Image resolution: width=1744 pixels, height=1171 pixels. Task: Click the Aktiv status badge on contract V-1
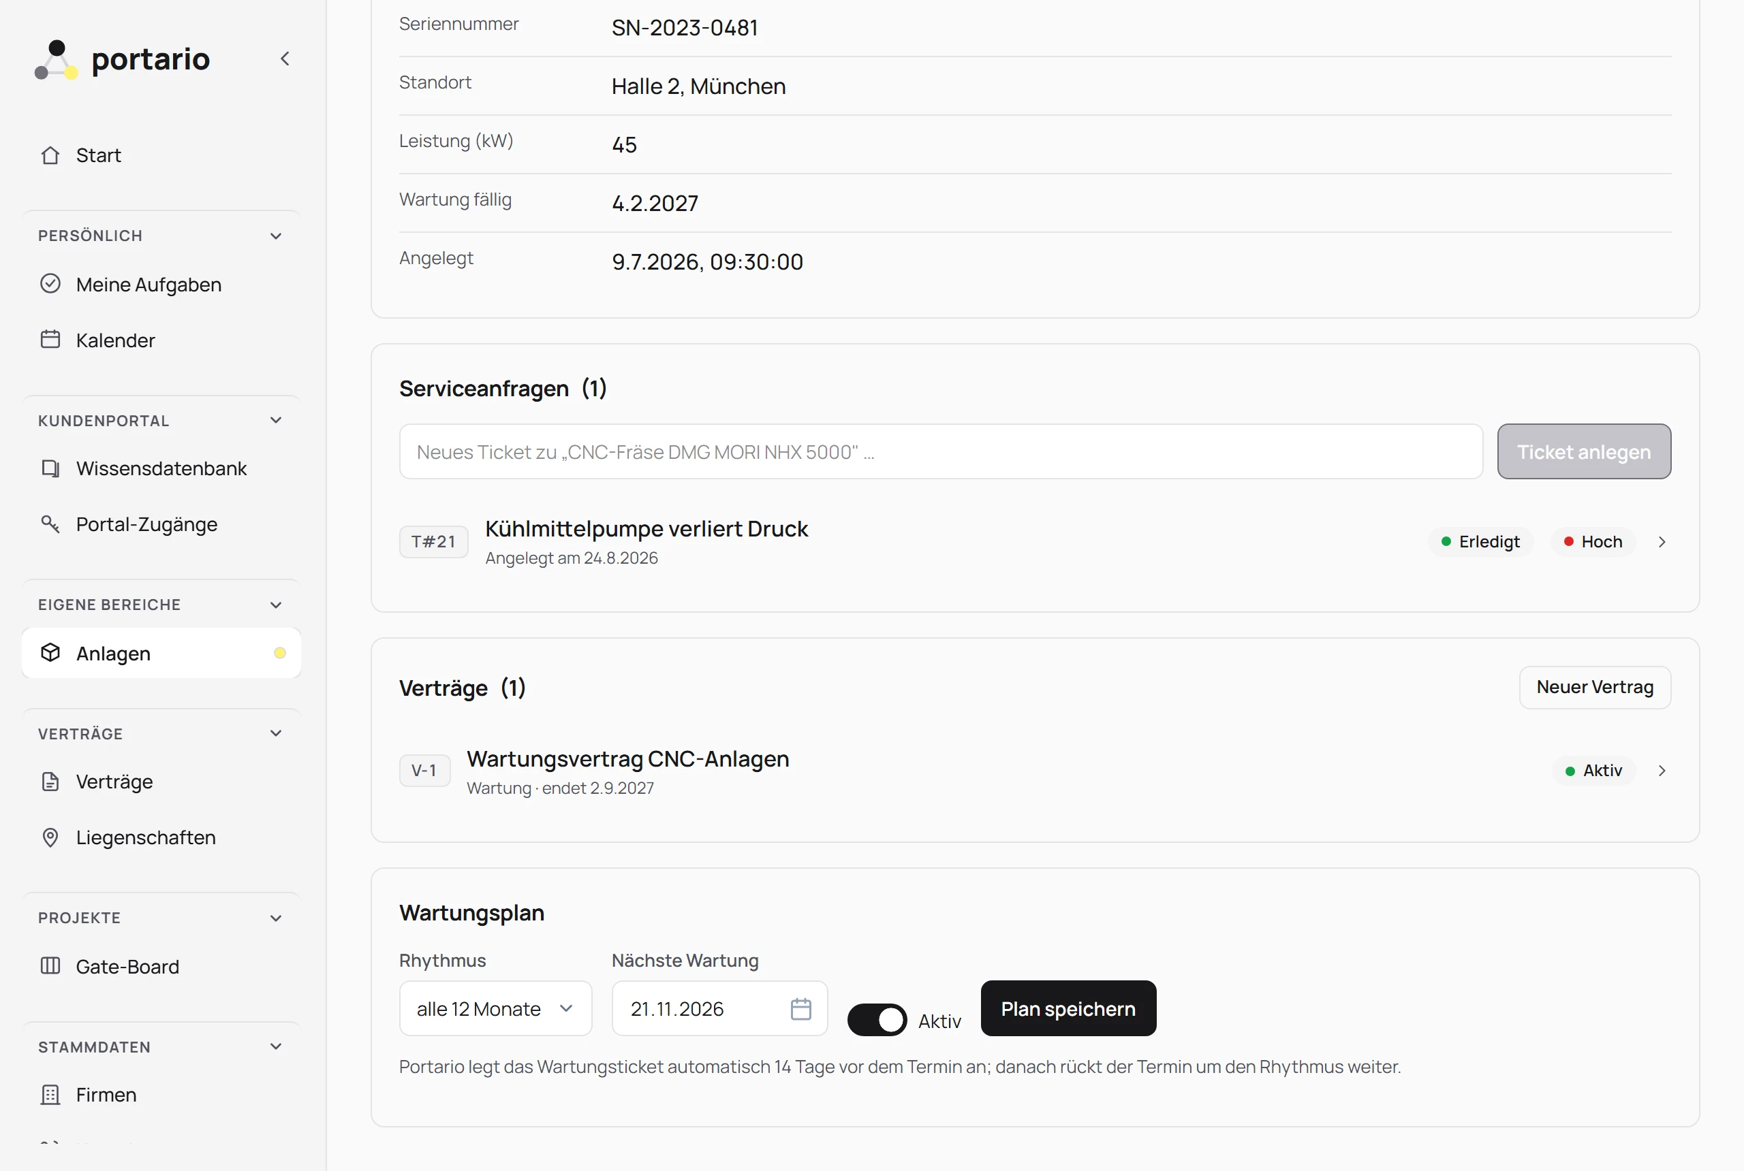[1594, 770]
